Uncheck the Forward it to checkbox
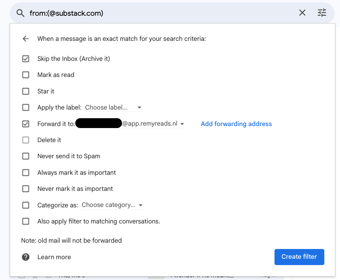 click(x=25, y=124)
